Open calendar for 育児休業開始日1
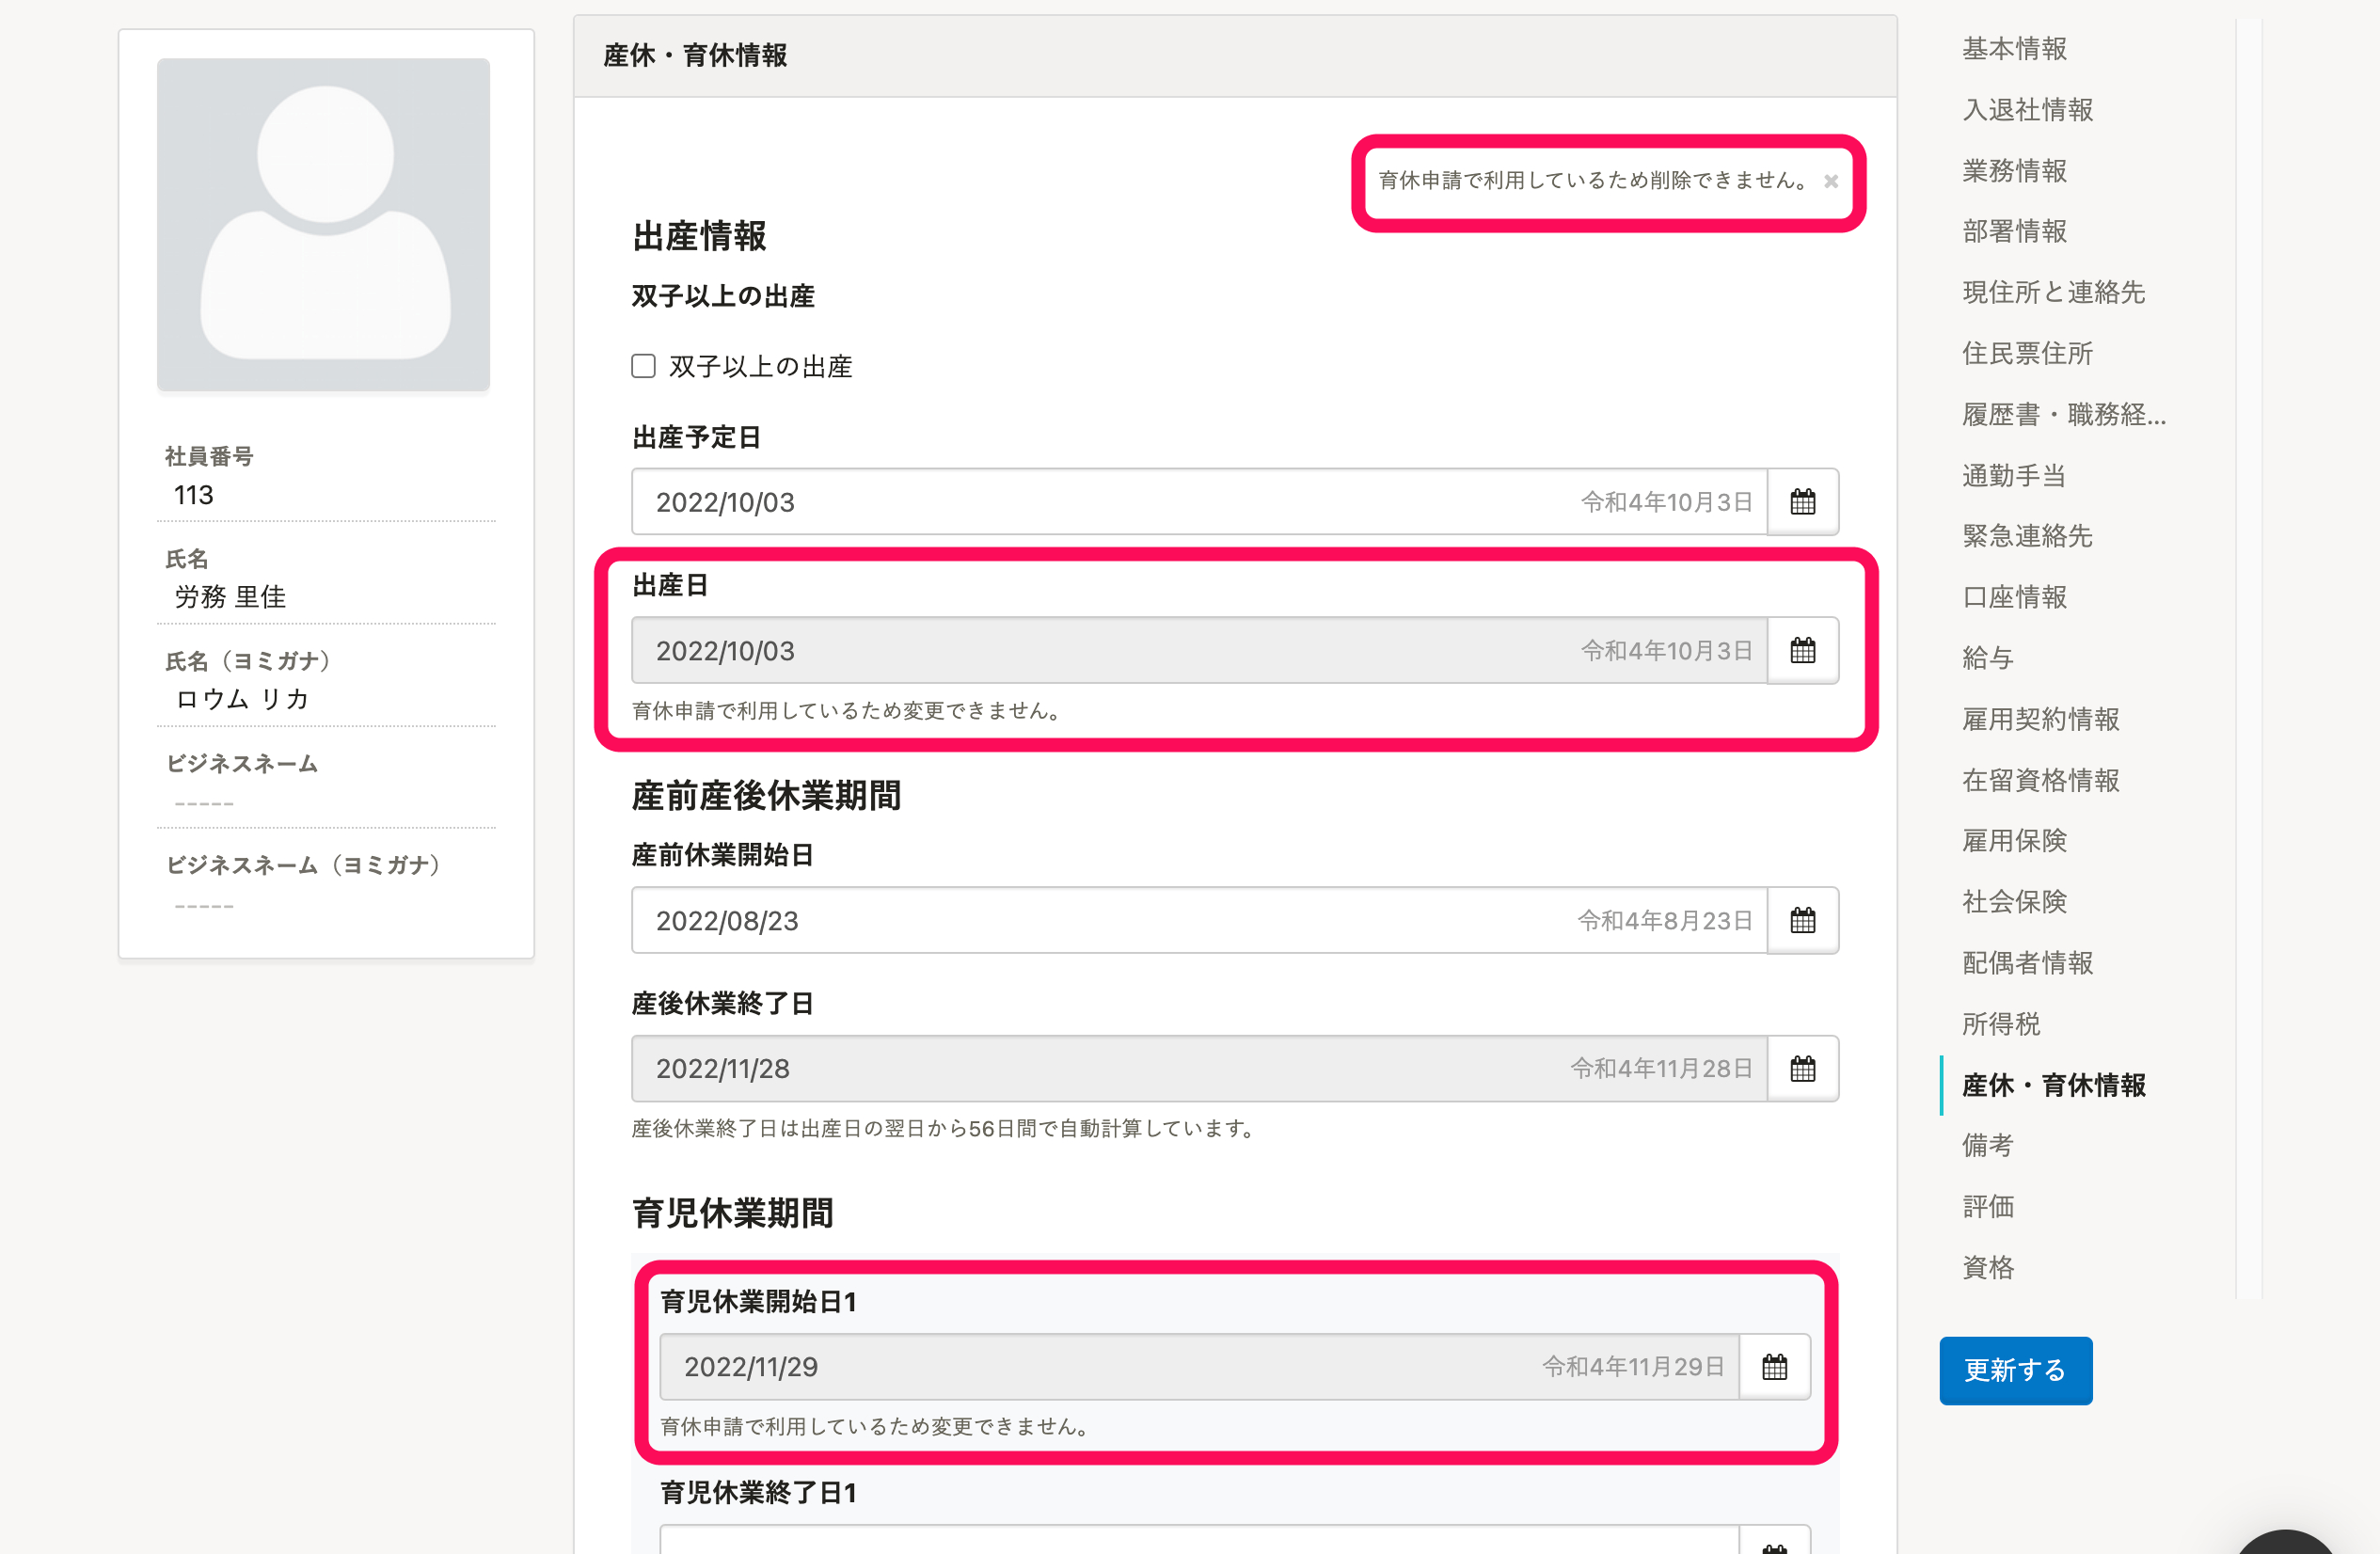This screenshot has width=2380, height=1554. tap(1774, 1367)
